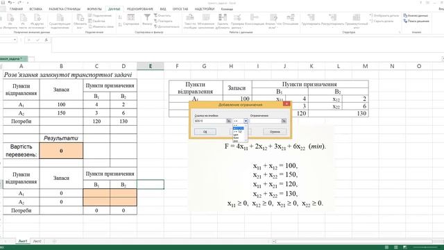Open the Вставка ribbon tab

tap(35, 9)
